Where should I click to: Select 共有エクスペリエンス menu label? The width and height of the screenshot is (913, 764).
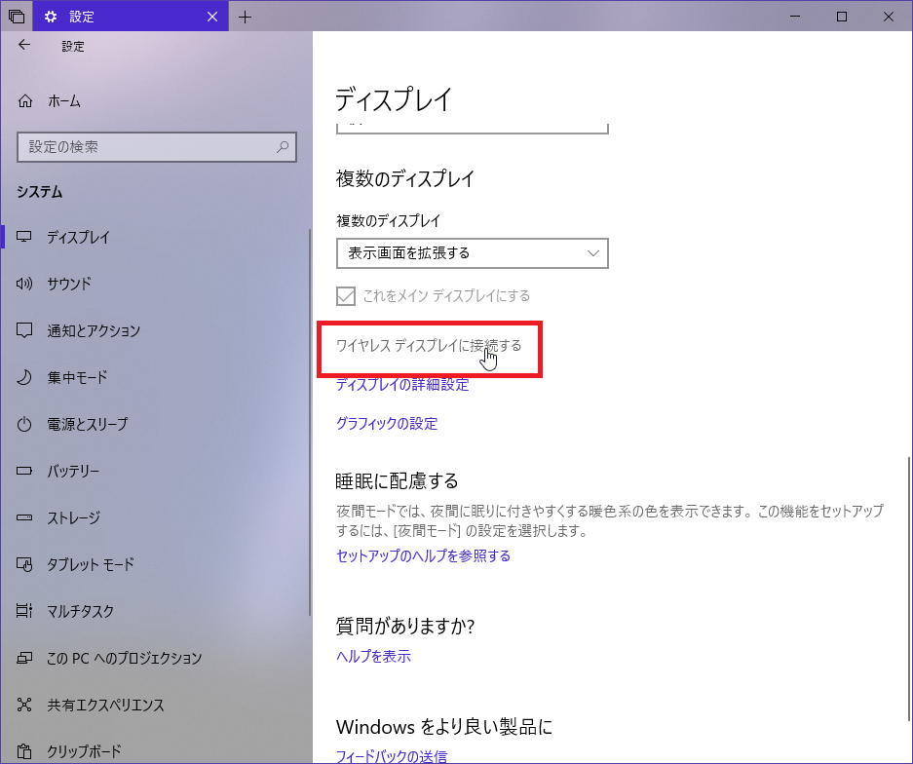(105, 705)
